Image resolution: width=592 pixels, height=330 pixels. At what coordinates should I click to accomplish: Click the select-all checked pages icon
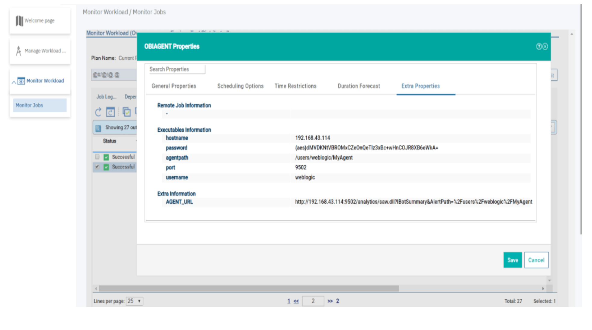[126, 112]
